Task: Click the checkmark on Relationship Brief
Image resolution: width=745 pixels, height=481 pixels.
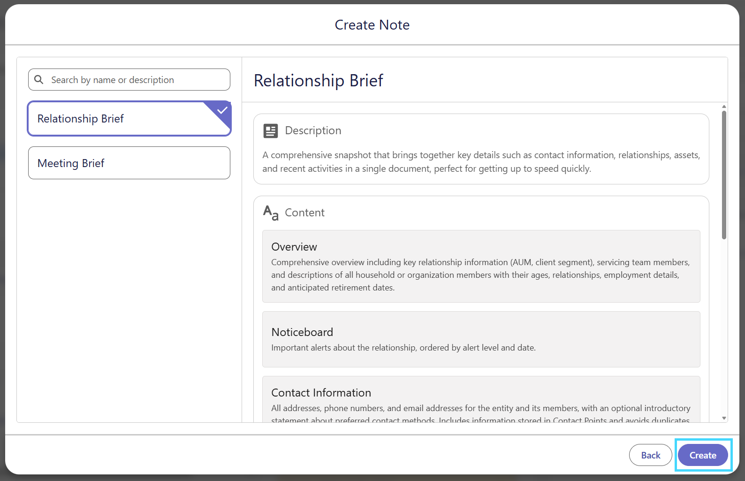Action: pyautogui.click(x=222, y=110)
